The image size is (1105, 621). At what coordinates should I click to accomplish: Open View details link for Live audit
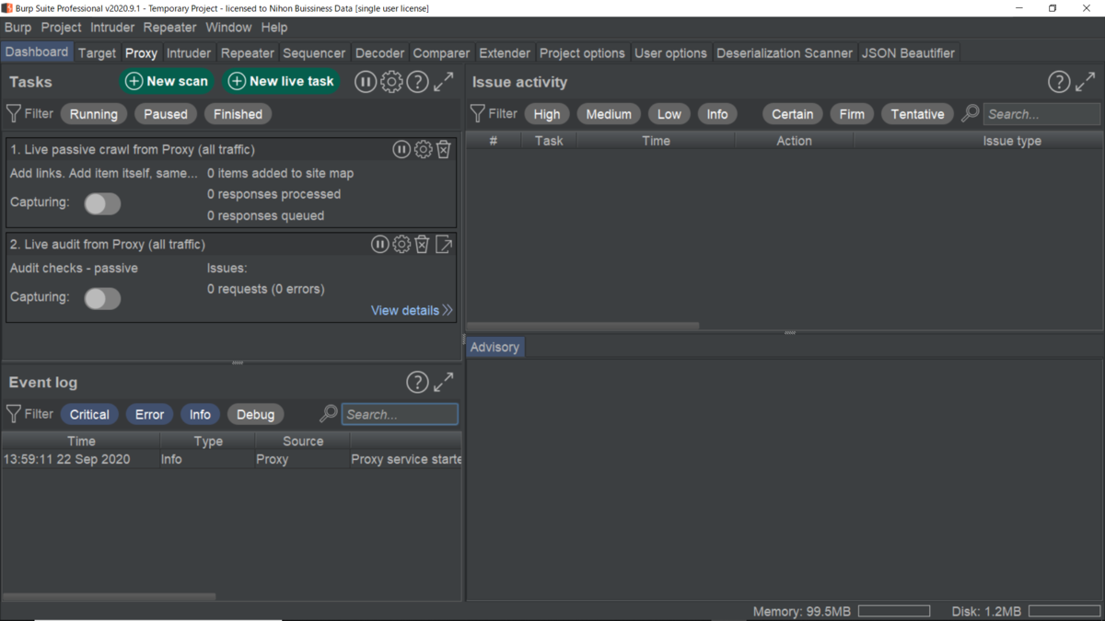click(412, 310)
